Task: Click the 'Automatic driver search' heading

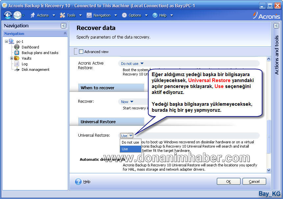Action: click(x=102, y=159)
